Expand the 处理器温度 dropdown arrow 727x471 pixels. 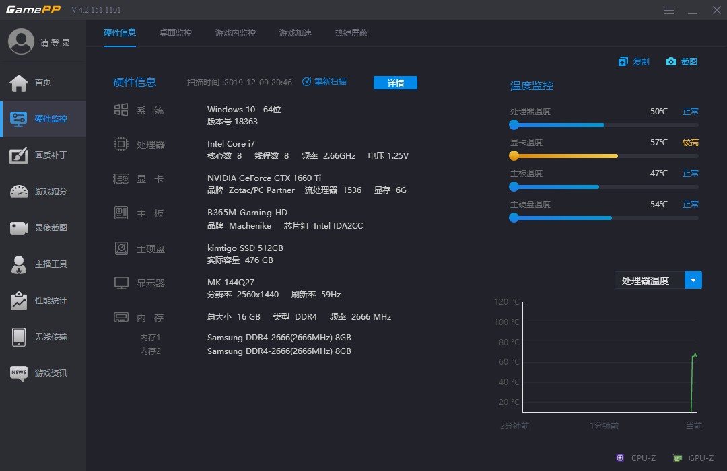pos(693,281)
